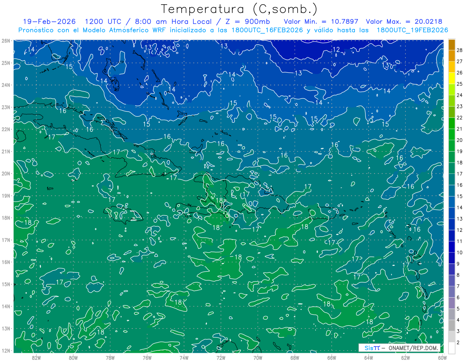This screenshot has width=470, height=363.
Task: Click latitude axis label '23N'
Action: point(6,107)
